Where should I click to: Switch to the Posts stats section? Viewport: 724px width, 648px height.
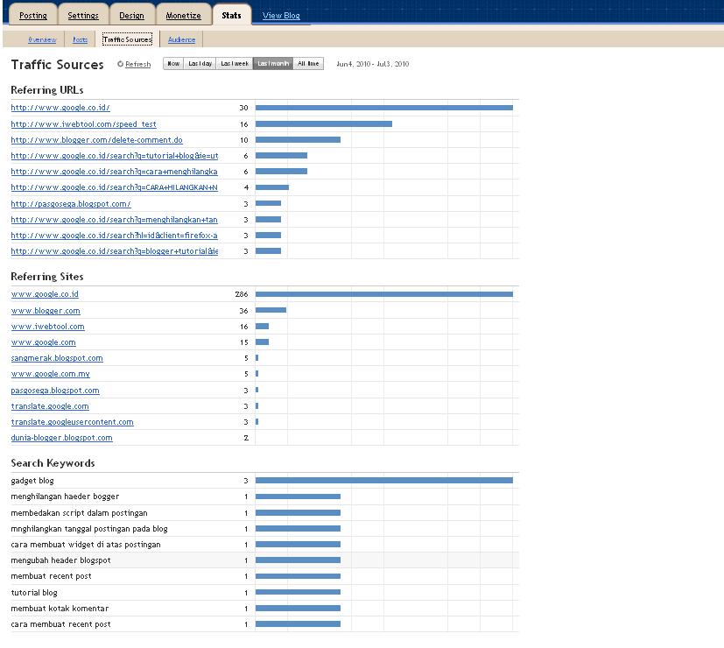[x=80, y=39]
